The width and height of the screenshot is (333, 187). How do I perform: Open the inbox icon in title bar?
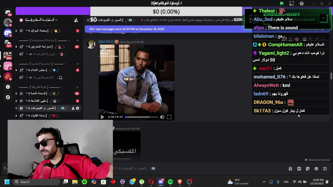pyautogui.click(x=292, y=3)
